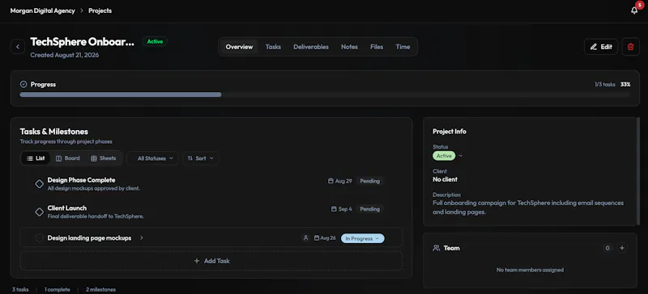Delete project with red trash icon
Viewport: 648px width, 294px height.
630,47
